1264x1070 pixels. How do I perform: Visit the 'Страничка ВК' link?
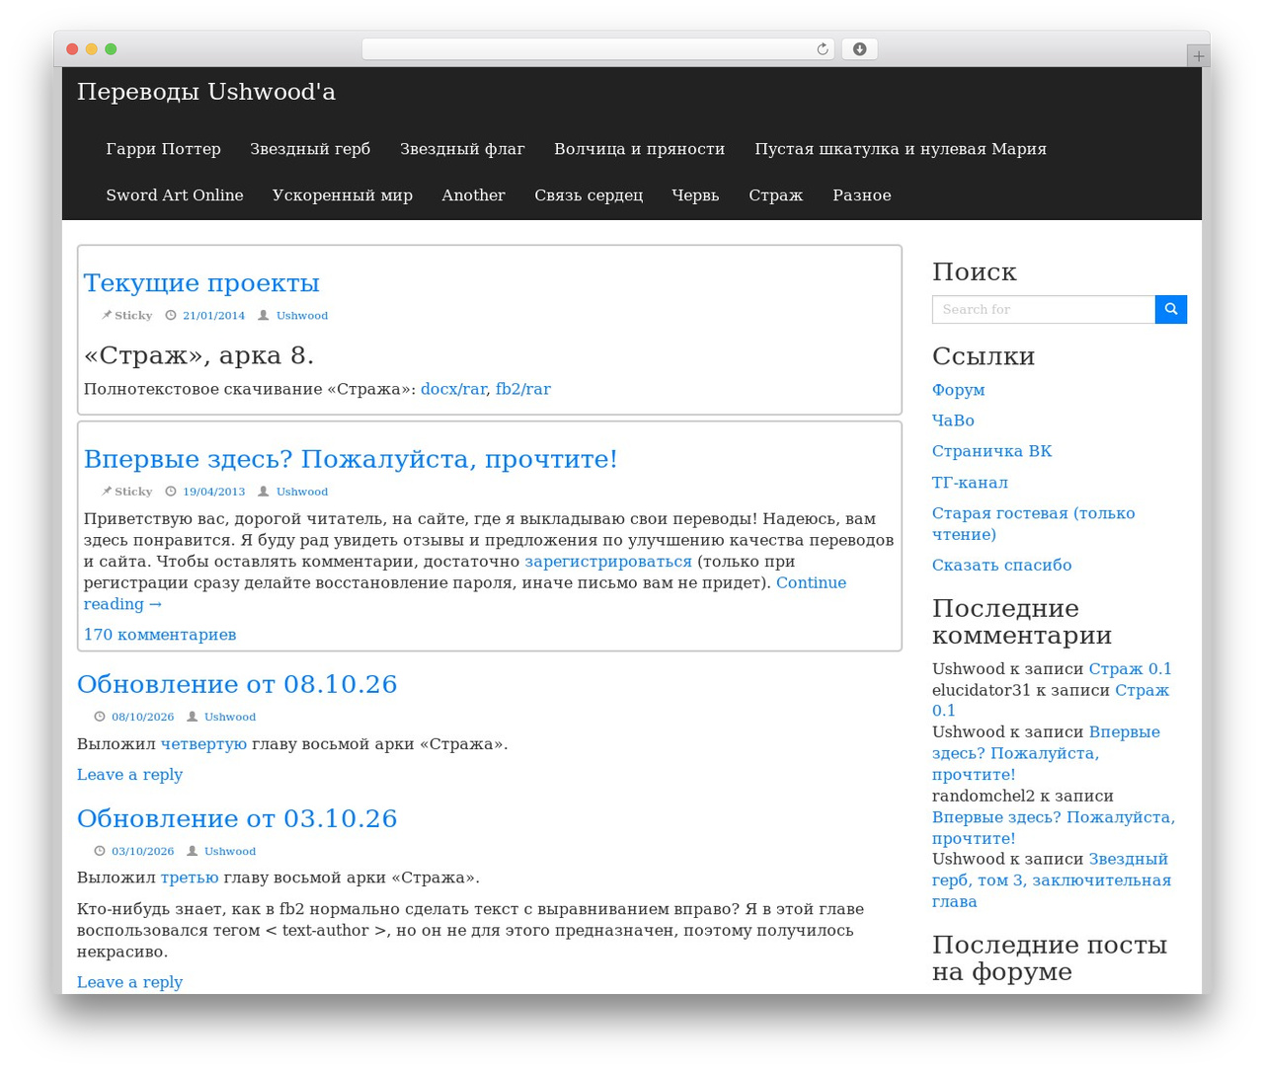(x=992, y=451)
